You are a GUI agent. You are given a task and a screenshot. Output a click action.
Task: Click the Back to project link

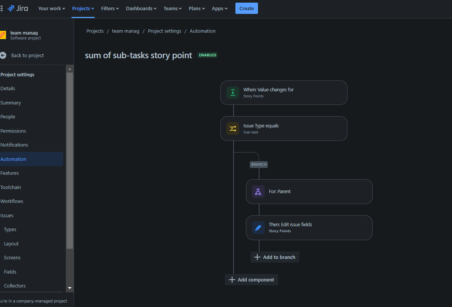point(28,55)
